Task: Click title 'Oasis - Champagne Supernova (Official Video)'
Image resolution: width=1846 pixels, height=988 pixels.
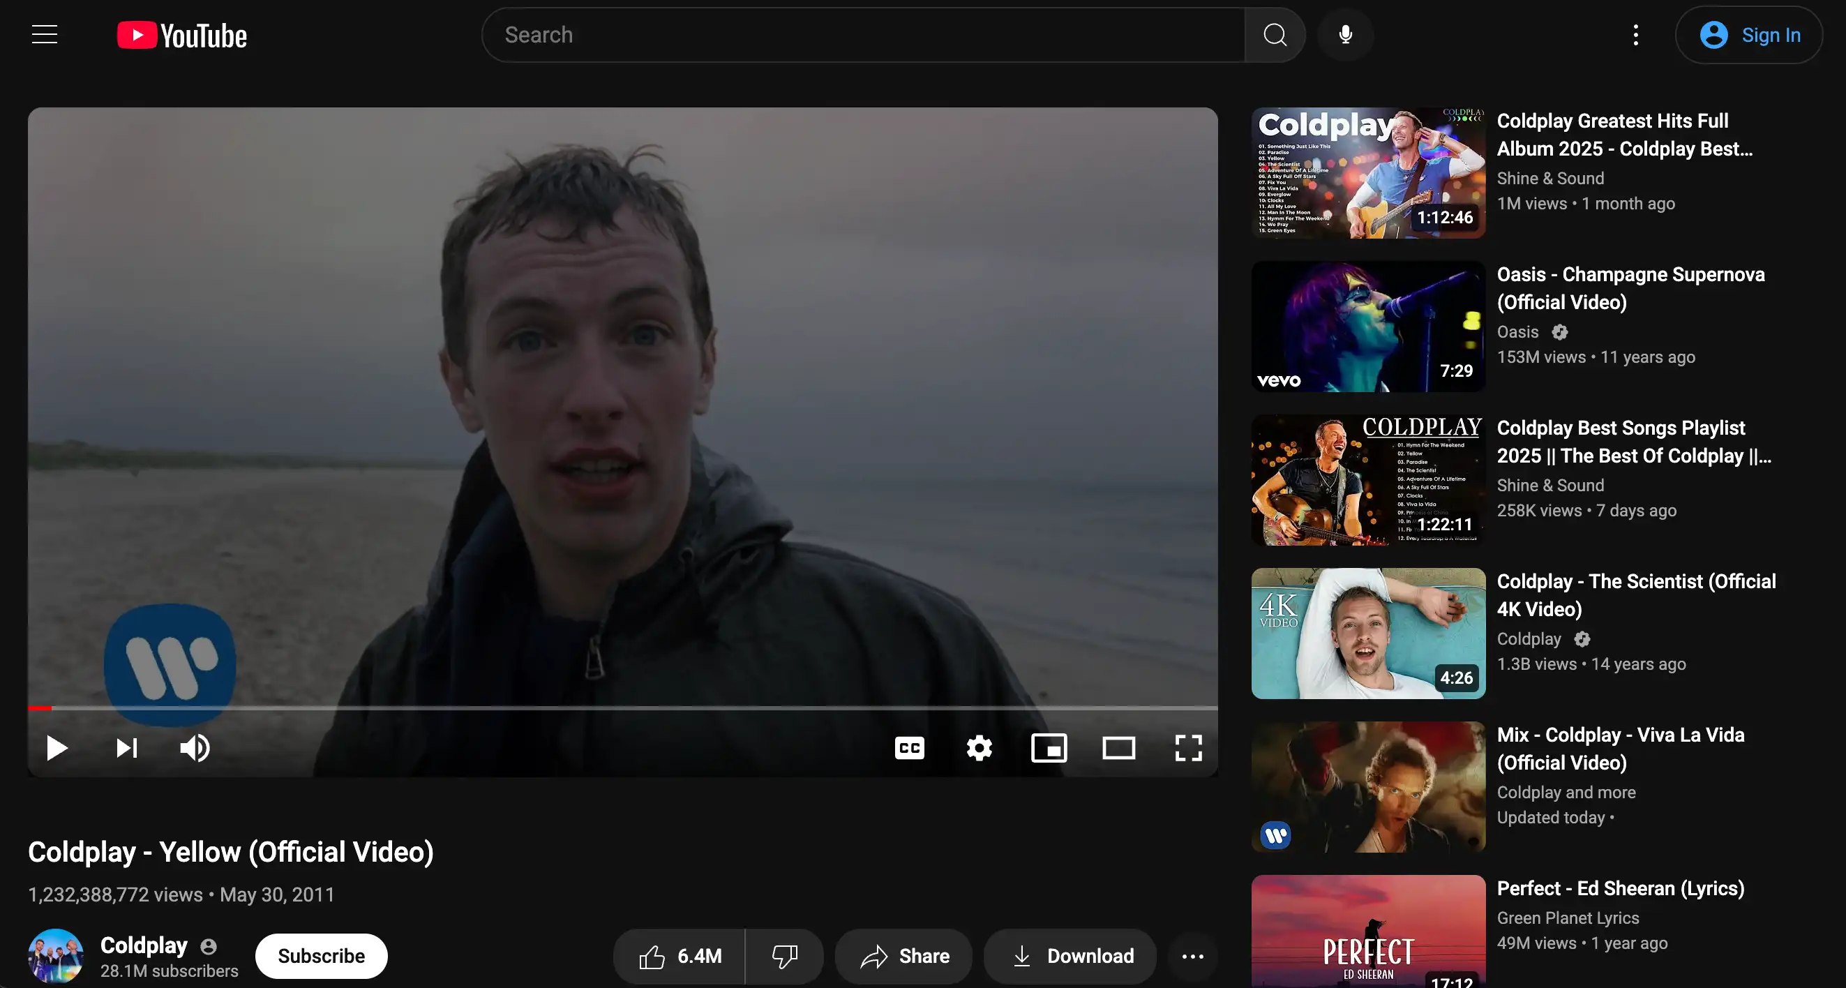Action: click(1631, 288)
